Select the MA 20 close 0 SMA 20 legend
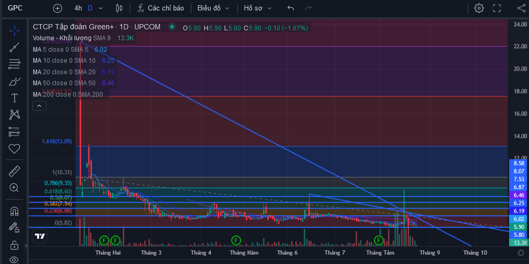The width and height of the screenshot is (529, 264). coord(64,72)
